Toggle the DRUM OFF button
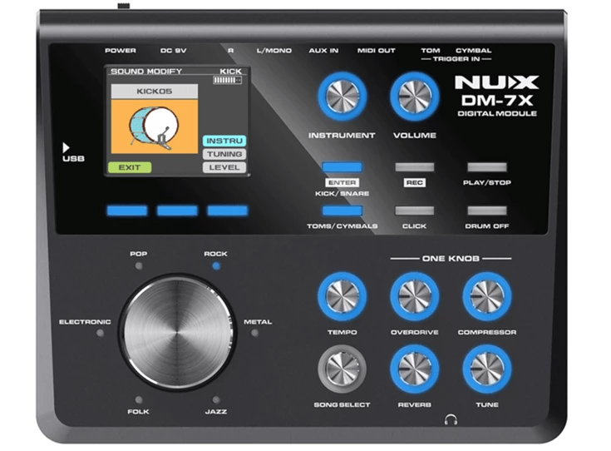Screen dimensions: 611x451 487,211
